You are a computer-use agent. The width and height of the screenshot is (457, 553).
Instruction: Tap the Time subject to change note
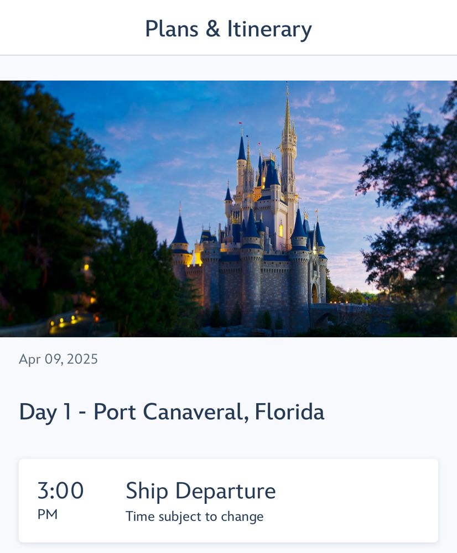[194, 517]
